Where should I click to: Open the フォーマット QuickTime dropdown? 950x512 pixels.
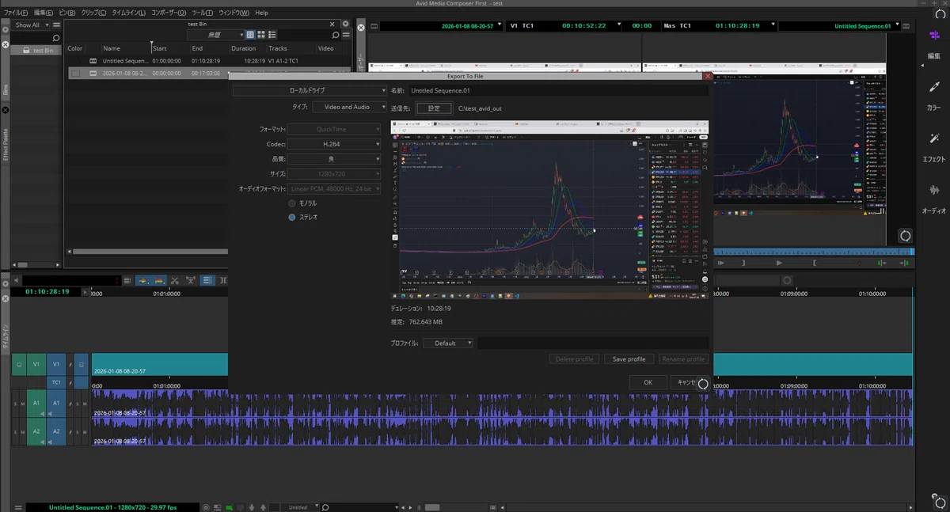(334, 129)
